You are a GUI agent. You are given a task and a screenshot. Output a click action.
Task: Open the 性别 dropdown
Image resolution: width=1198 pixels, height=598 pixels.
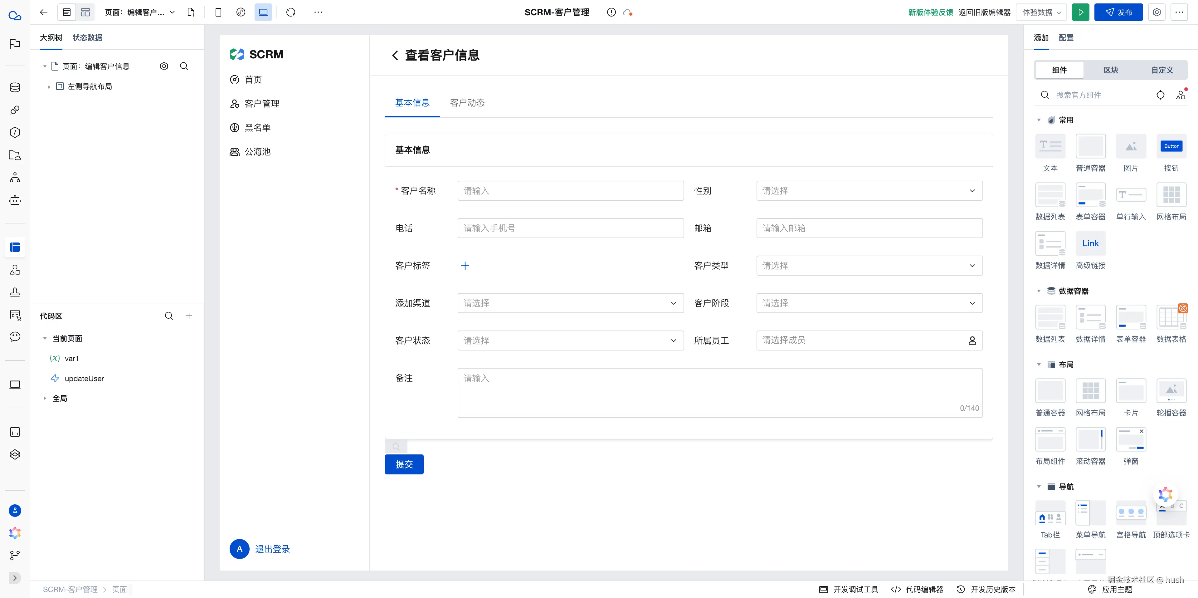pyautogui.click(x=869, y=191)
